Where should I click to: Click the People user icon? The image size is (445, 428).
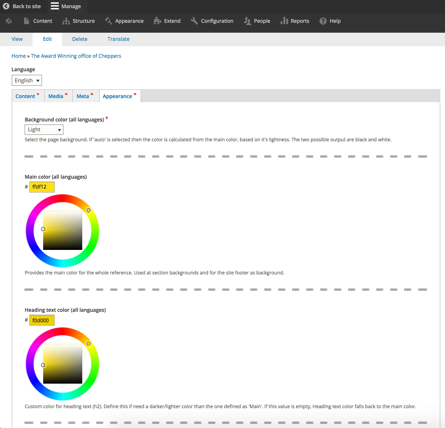(247, 21)
